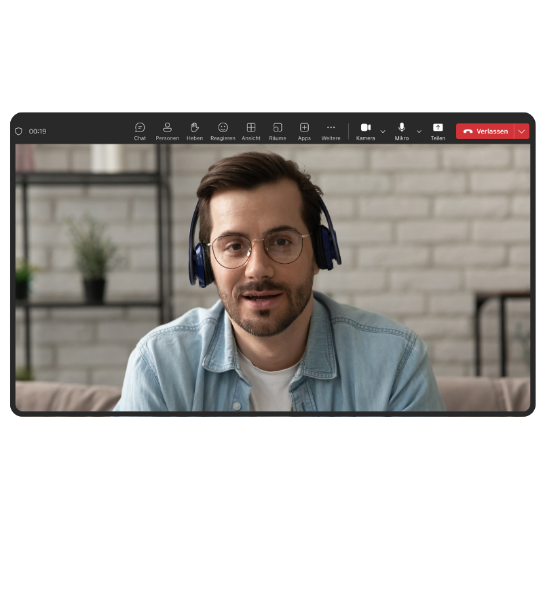The width and height of the screenshot is (543, 610).
Task: Show the Personen participants list
Action: 167,128
